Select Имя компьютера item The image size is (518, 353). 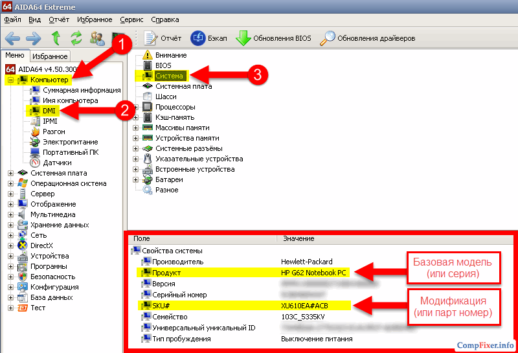point(70,100)
